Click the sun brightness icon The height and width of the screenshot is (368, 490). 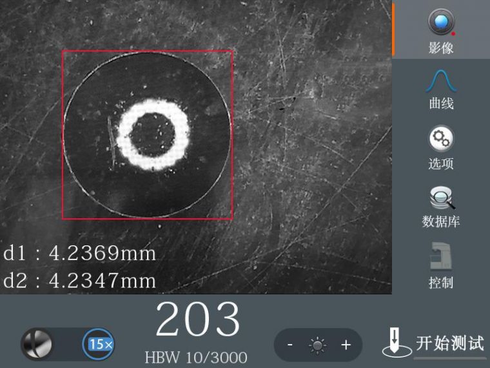(x=318, y=345)
